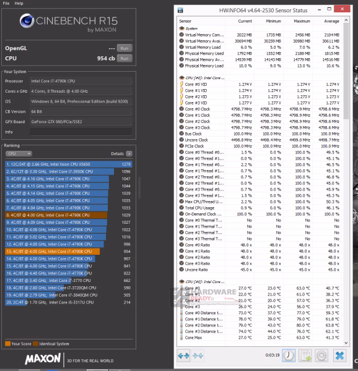Click the expand columns arrows icon in HWiNFO
Screen dimensions: 358x371
point(183,356)
